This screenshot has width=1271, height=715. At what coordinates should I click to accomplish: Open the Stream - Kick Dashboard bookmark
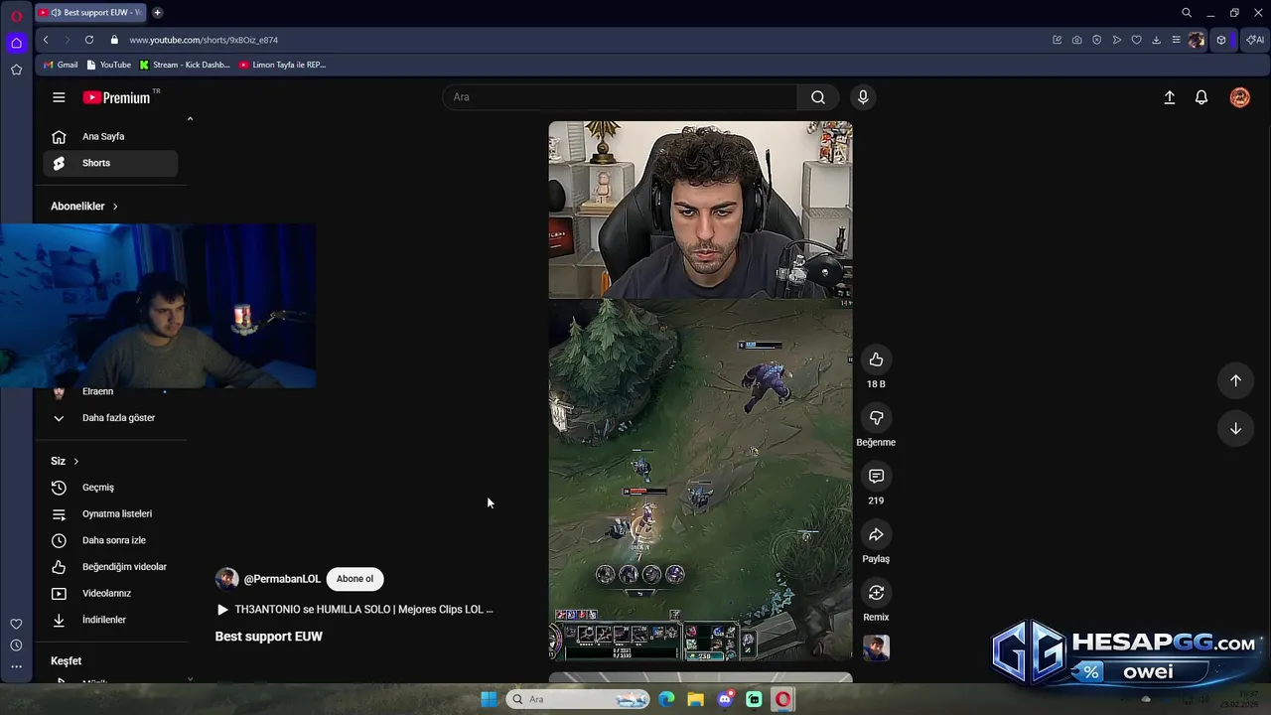[185, 65]
